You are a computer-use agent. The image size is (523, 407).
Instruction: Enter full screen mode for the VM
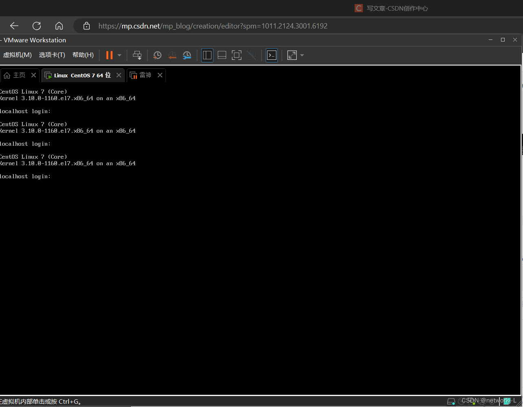pyautogui.click(x=236, y=55)
